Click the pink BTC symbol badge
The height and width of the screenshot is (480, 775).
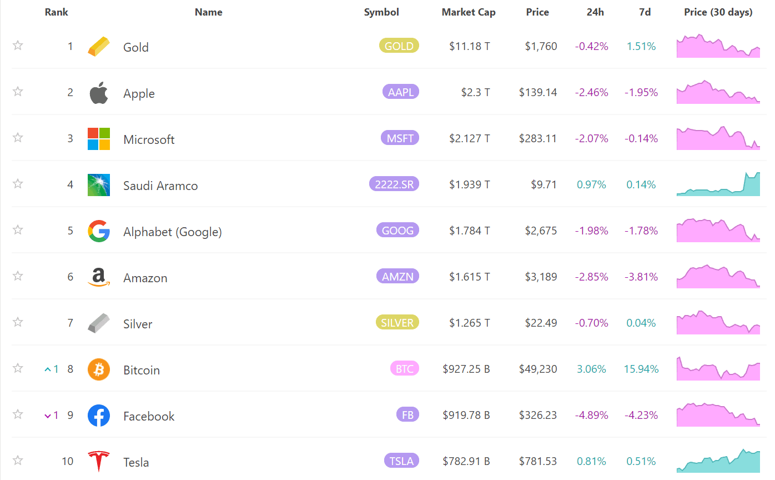tap(405, 368)
